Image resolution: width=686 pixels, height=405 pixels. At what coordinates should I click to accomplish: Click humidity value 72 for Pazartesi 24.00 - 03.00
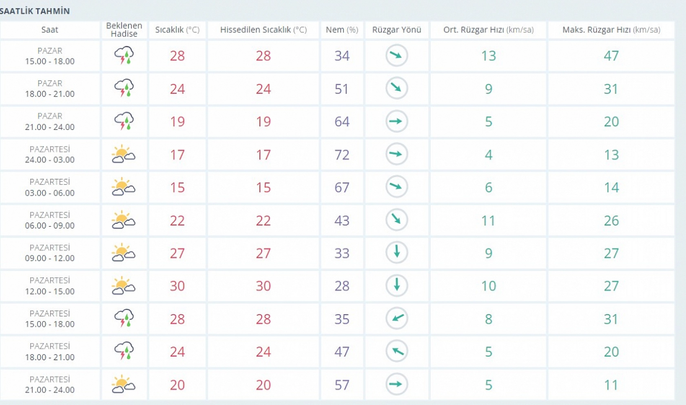pos(342,155)
